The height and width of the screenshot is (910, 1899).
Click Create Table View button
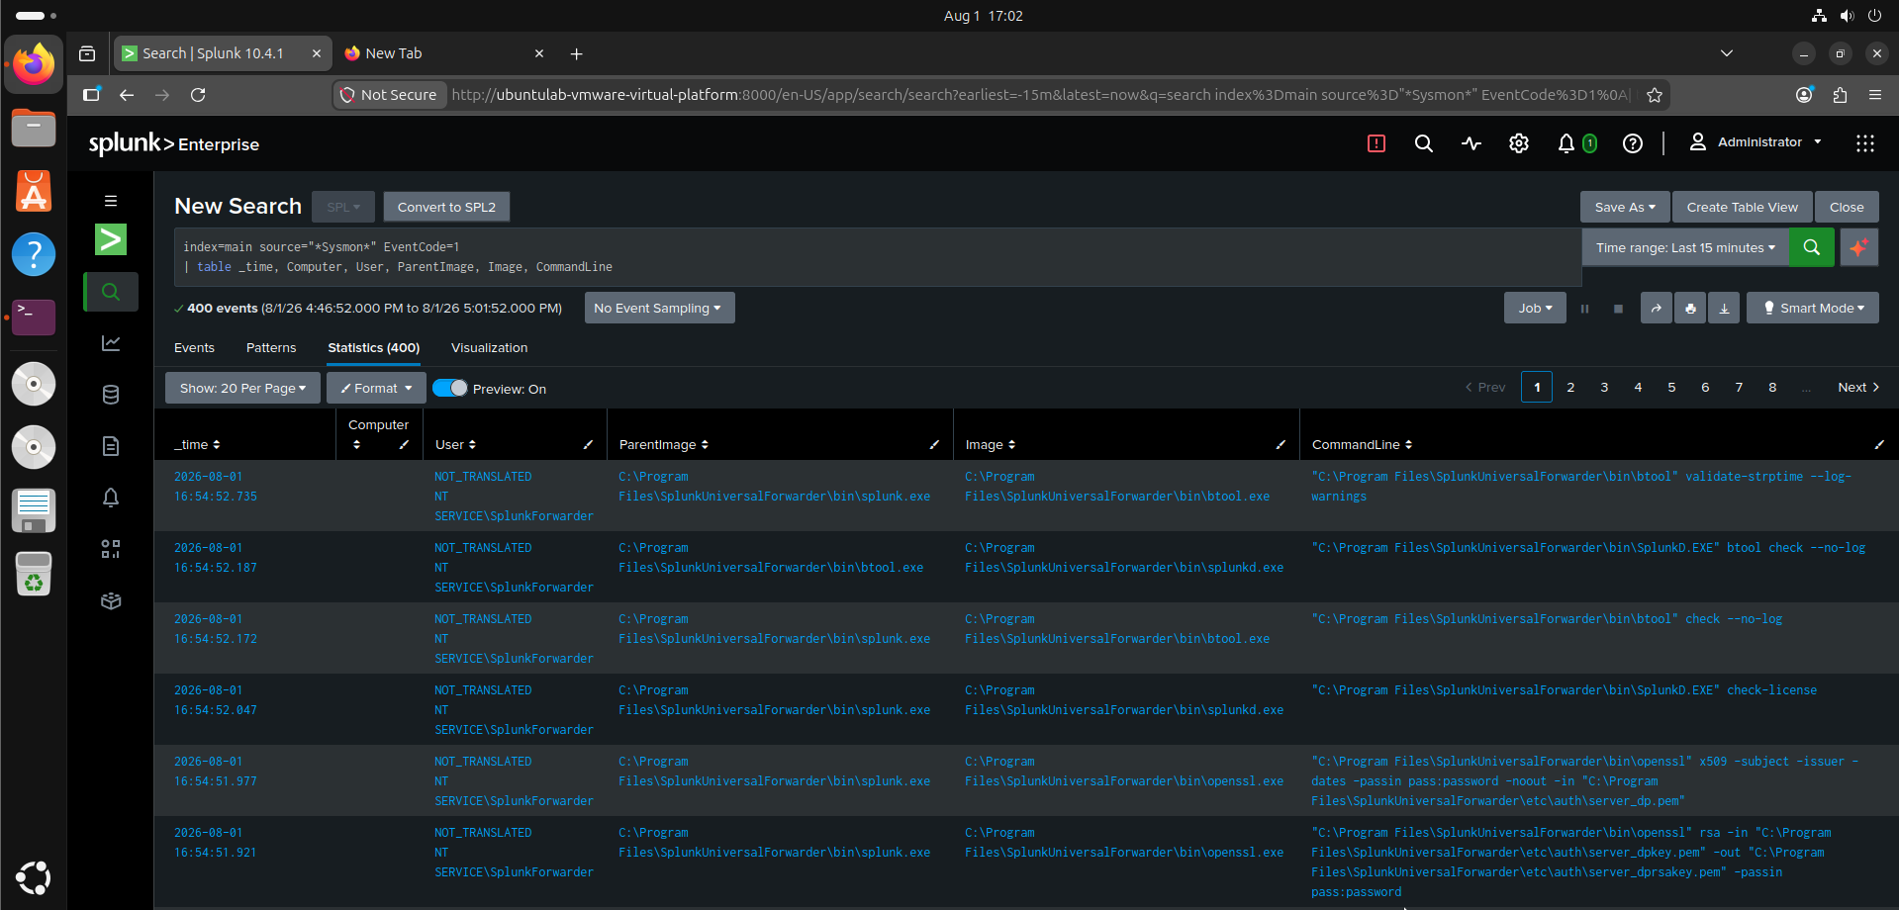(x=1742, y=207)
